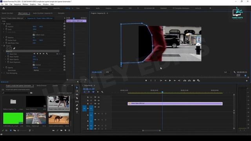
Task: Toggle Snap in Timeline magnet icon
Action: [x=89, y=92]
